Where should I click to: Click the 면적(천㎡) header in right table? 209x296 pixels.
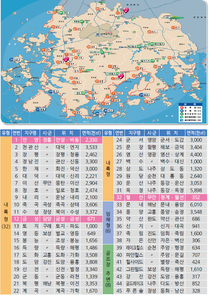[x=196, y=133]
